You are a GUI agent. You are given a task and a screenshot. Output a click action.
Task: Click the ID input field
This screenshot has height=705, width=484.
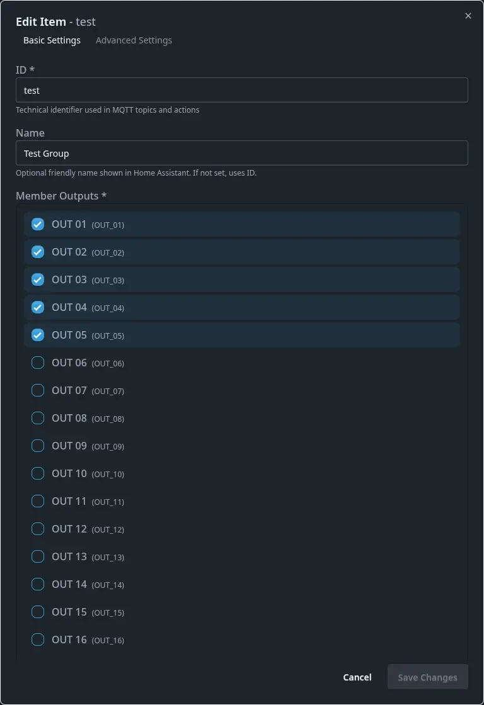point(241,90)
